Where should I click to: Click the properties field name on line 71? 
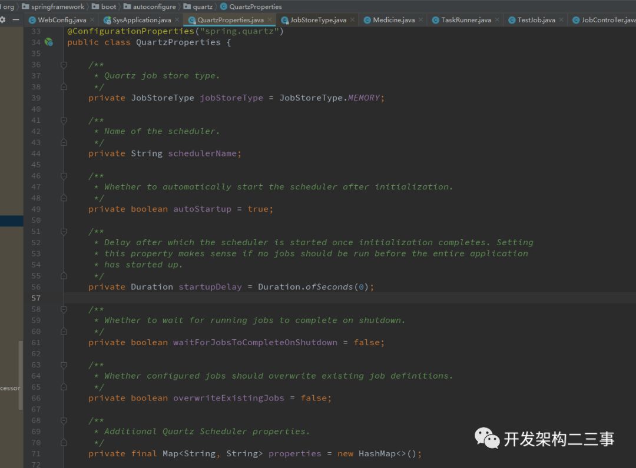point(295,453)
